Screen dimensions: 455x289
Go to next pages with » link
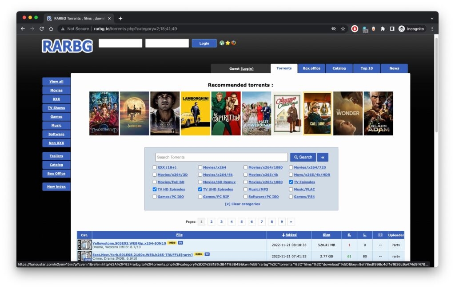pos(291,222)
